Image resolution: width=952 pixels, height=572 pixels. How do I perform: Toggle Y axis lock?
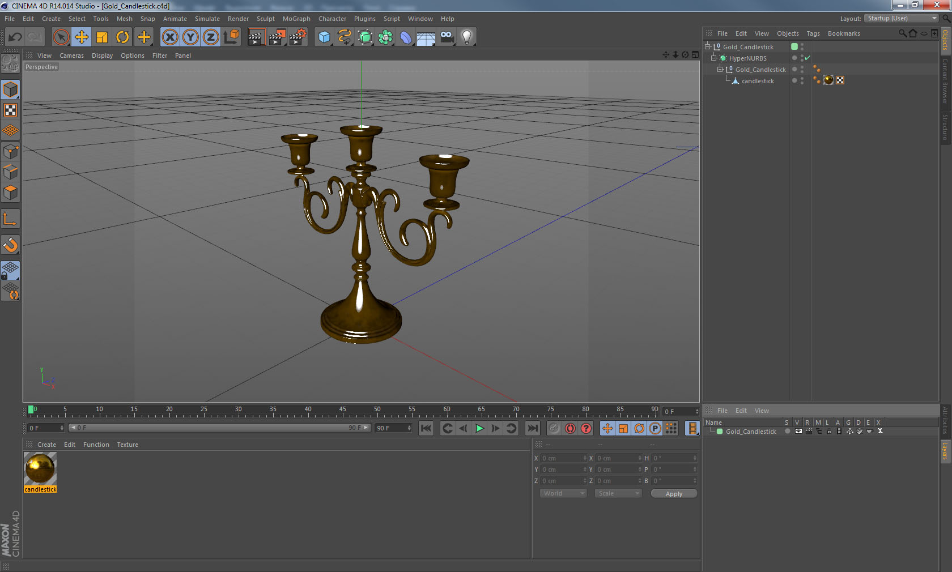click(190, 37)
